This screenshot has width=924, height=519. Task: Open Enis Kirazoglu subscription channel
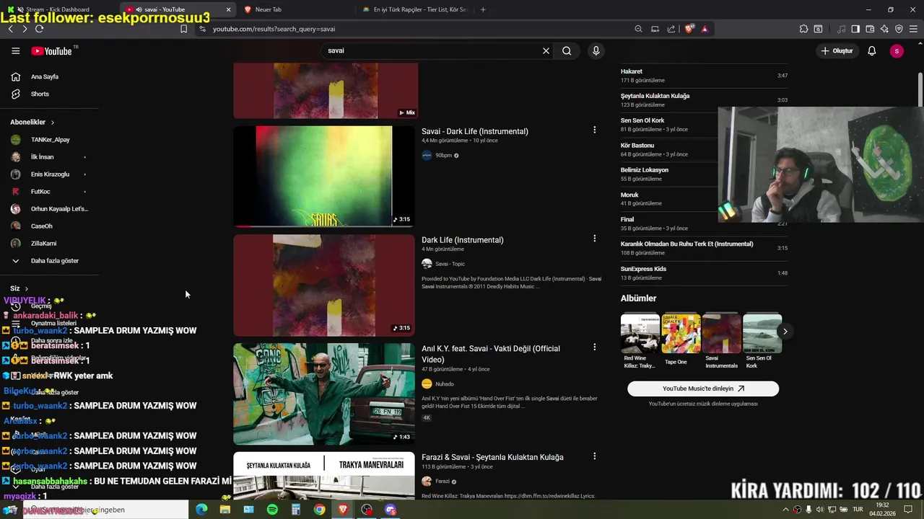click(x=49, y=174)
